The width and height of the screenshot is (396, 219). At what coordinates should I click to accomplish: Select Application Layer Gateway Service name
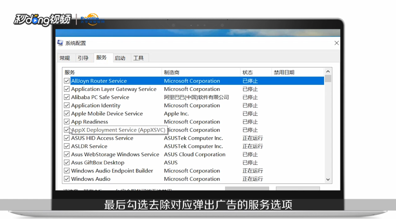(x=114, y=89)
